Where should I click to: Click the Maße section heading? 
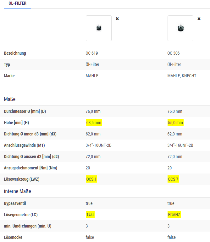coord(9,99)
